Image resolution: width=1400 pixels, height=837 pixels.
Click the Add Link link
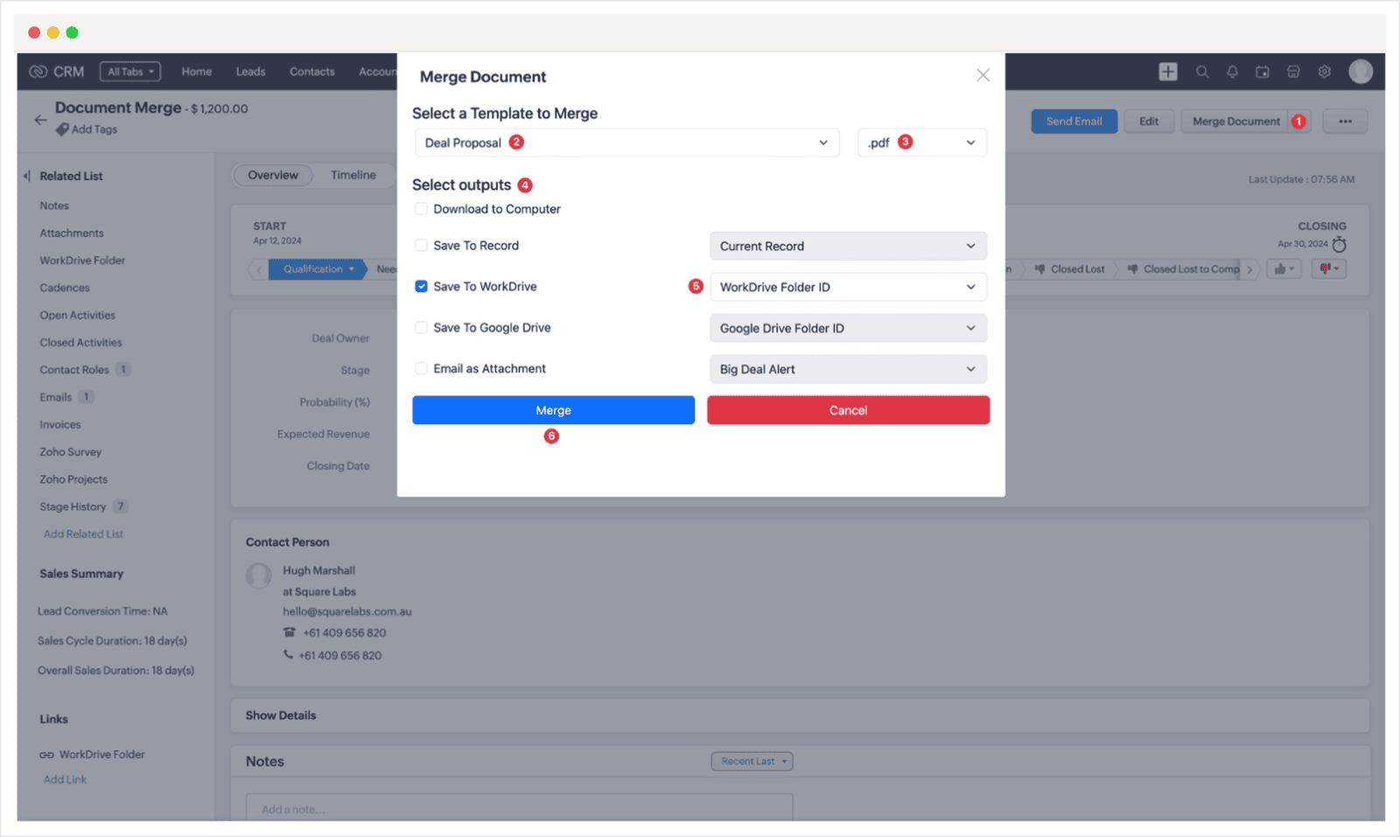tap(65, 780)
